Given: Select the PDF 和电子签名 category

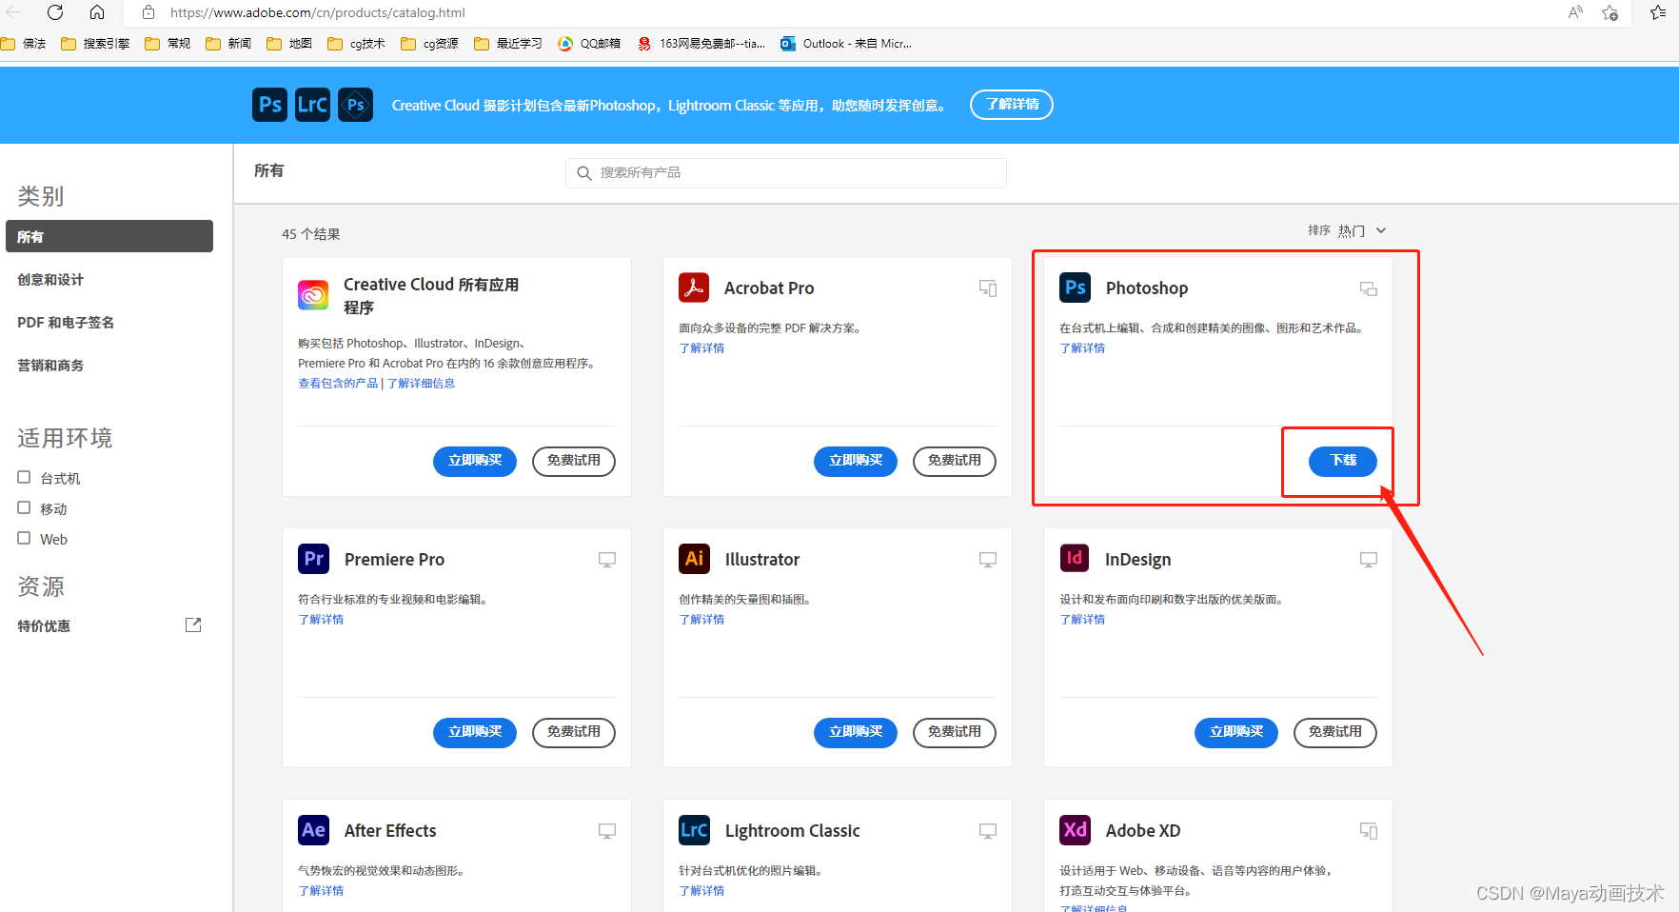Looking at the screenshot, I should (66, 323).
